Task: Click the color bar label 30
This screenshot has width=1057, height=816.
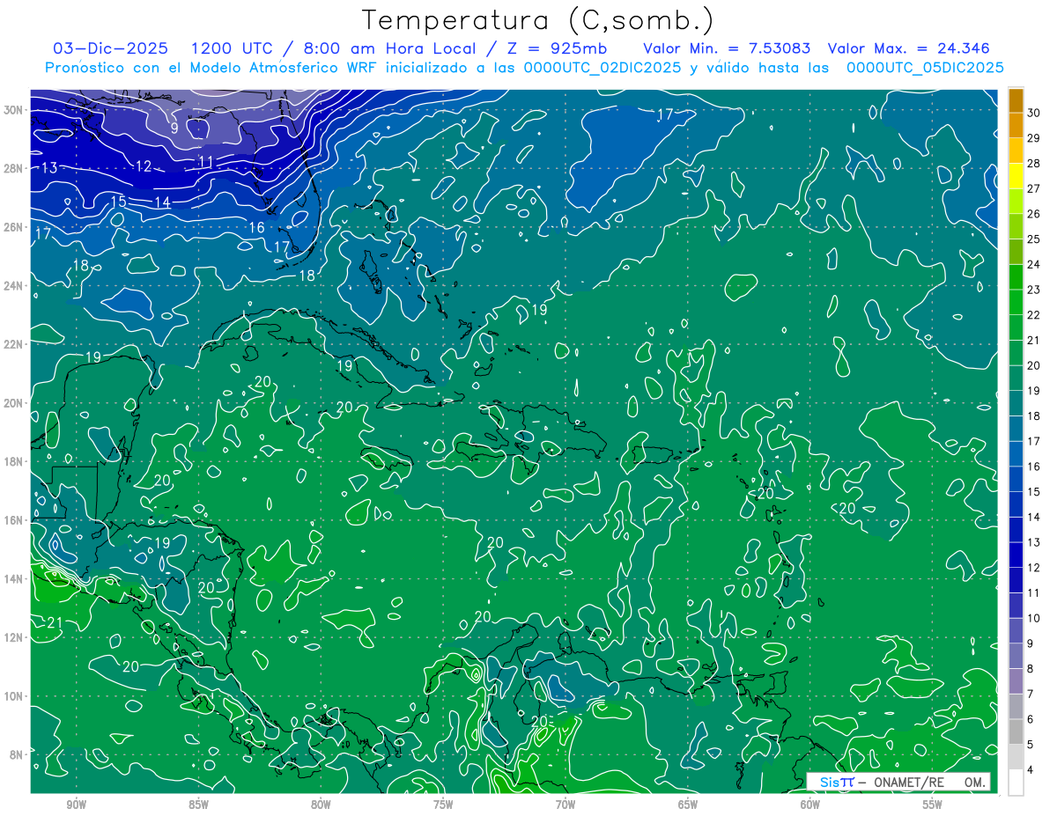Action: pyautogui.click(x=1034, y=113)
